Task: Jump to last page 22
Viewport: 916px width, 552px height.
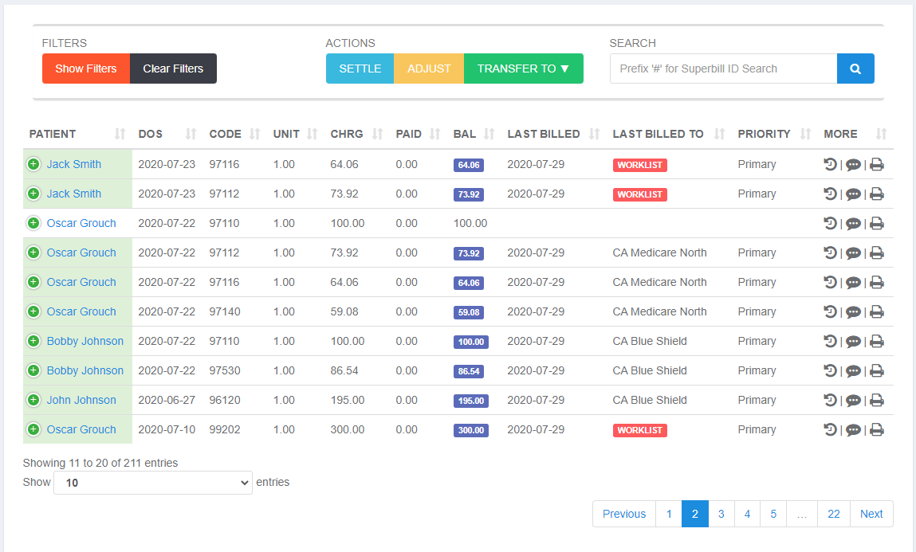Action: pyautogui.click(x=834, y=514)
